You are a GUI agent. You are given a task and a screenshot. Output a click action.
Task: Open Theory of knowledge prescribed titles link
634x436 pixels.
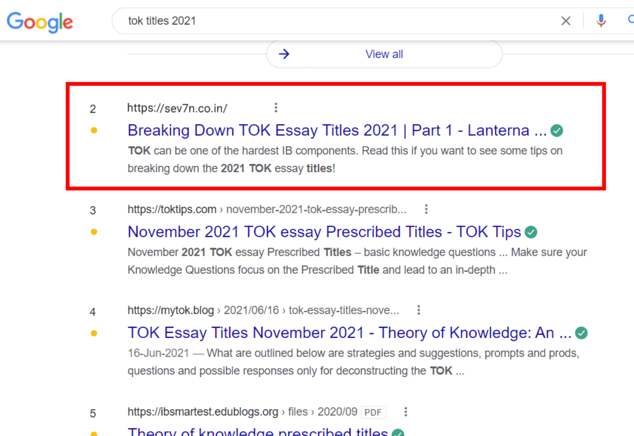click(258, 432)
